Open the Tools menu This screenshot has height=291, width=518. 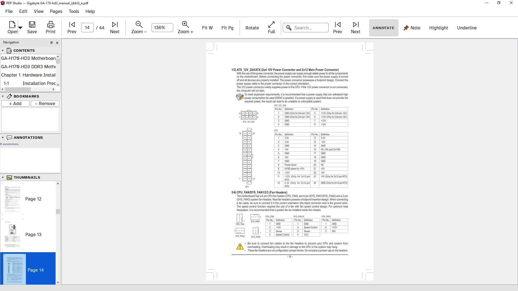pyautogui.click(x=74, y=11)
